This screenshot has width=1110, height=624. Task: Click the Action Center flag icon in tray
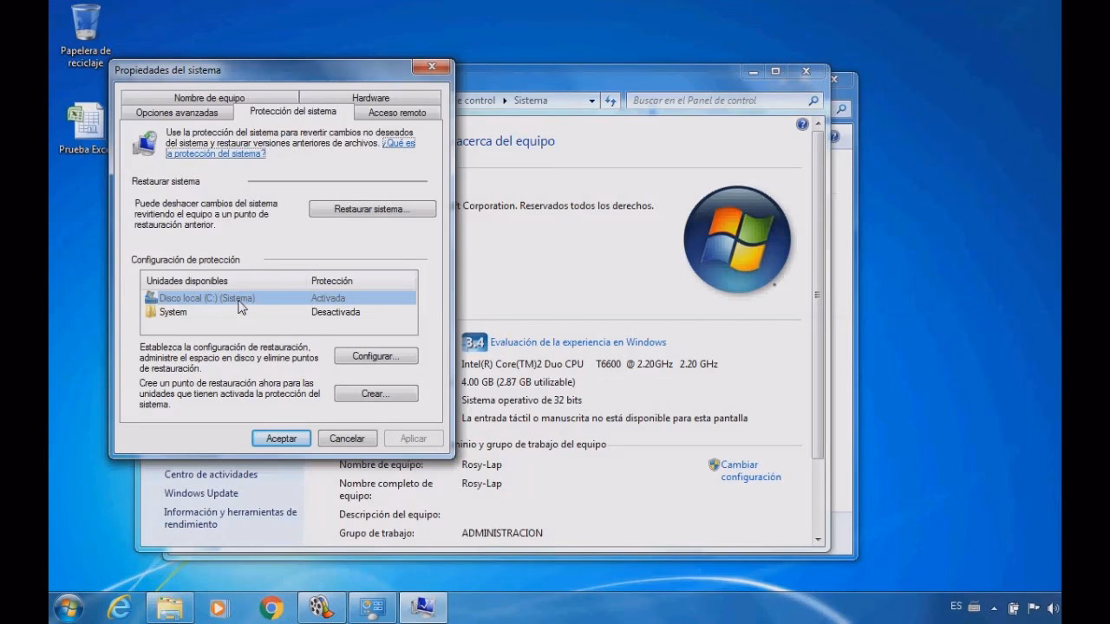pyautogui.click(x=1035, y=609)
